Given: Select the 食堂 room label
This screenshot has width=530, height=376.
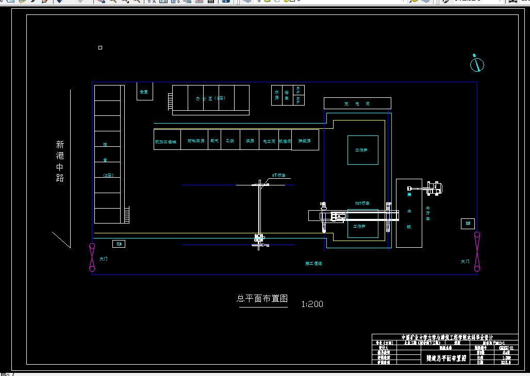Looking at the screenshot, I should [x=144, y=92].
